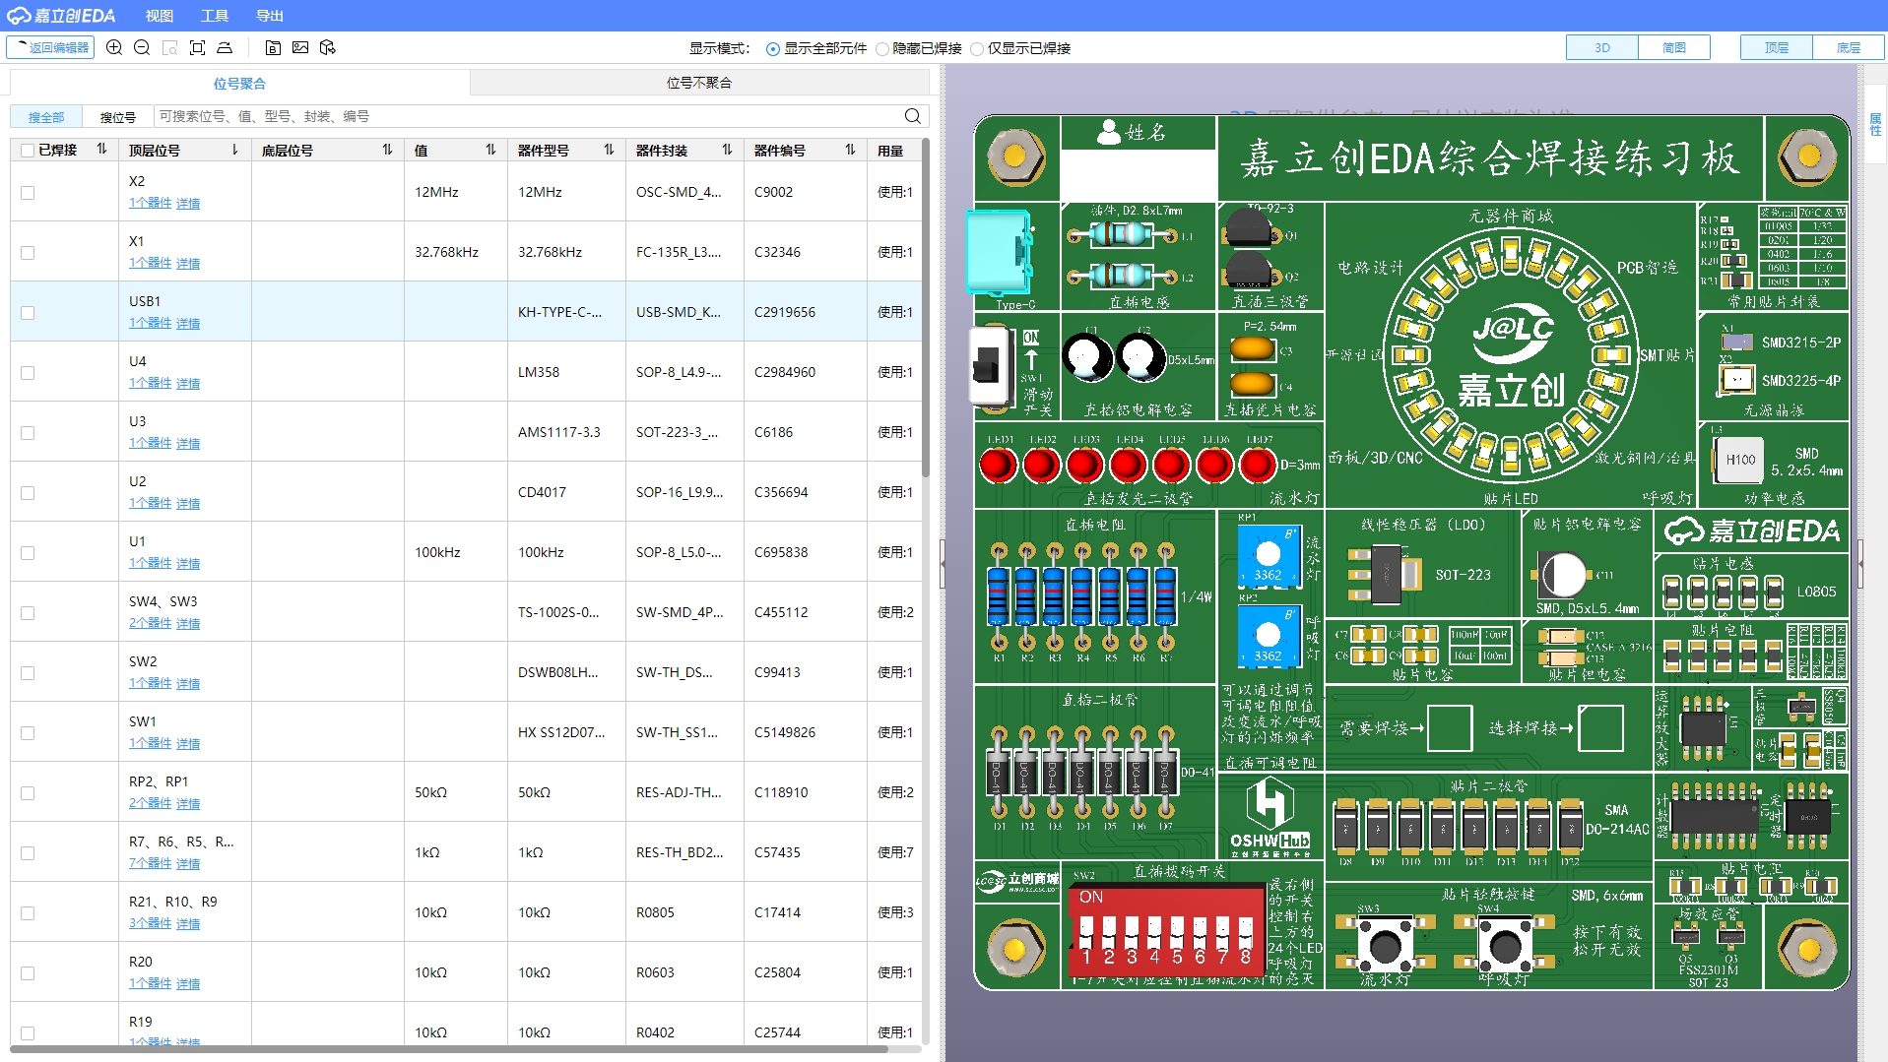
Task: Select 仅显示已焊接 display mode radio button
Action: [x=977, y=49]
